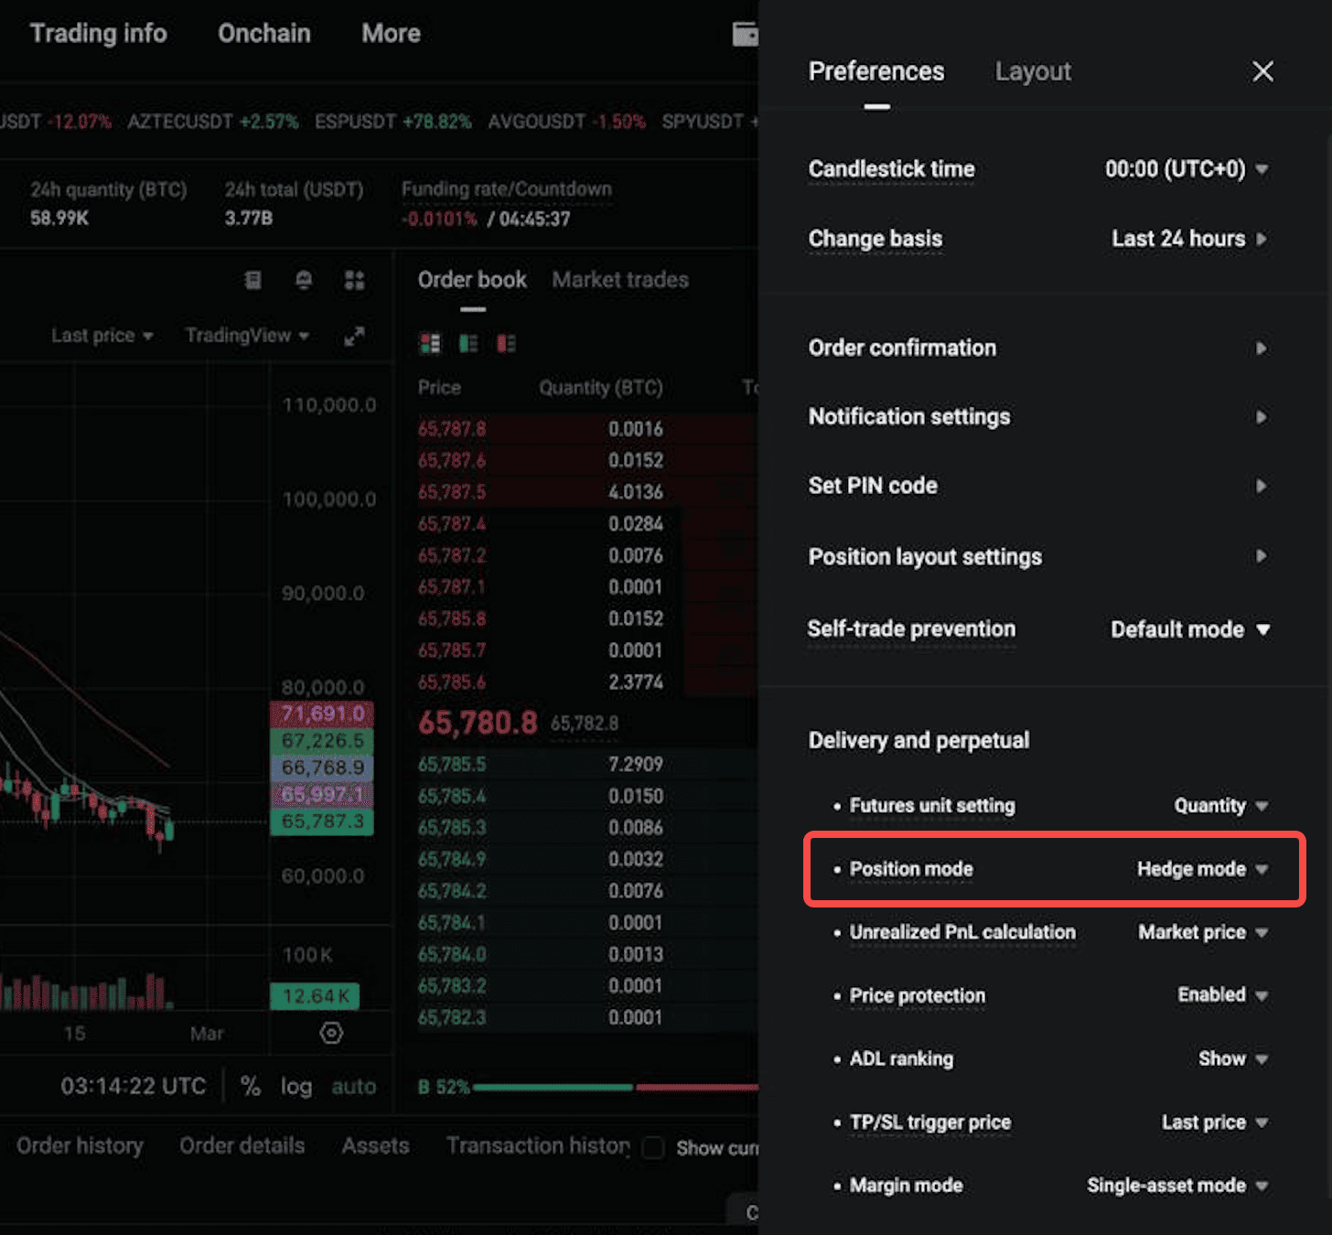Open the chart grid layout icon
Viewport: 1332px width, 1235px height.
click(x=354, y=280)
